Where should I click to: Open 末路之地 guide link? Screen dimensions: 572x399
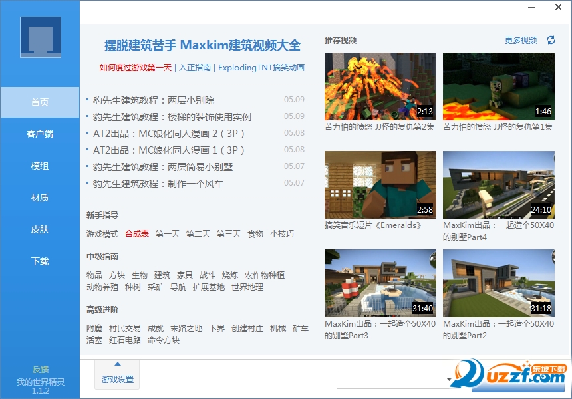coord(186,329)
